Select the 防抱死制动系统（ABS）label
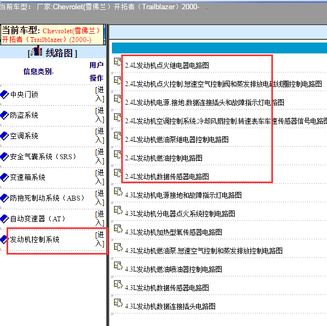Viewport: 327px width, 326px height. pyautogui.click(x=47, y=198)
